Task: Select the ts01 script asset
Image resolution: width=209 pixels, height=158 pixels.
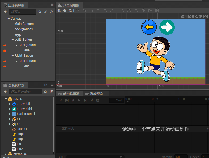Action: pyautogui.click(x=20, y=144)
